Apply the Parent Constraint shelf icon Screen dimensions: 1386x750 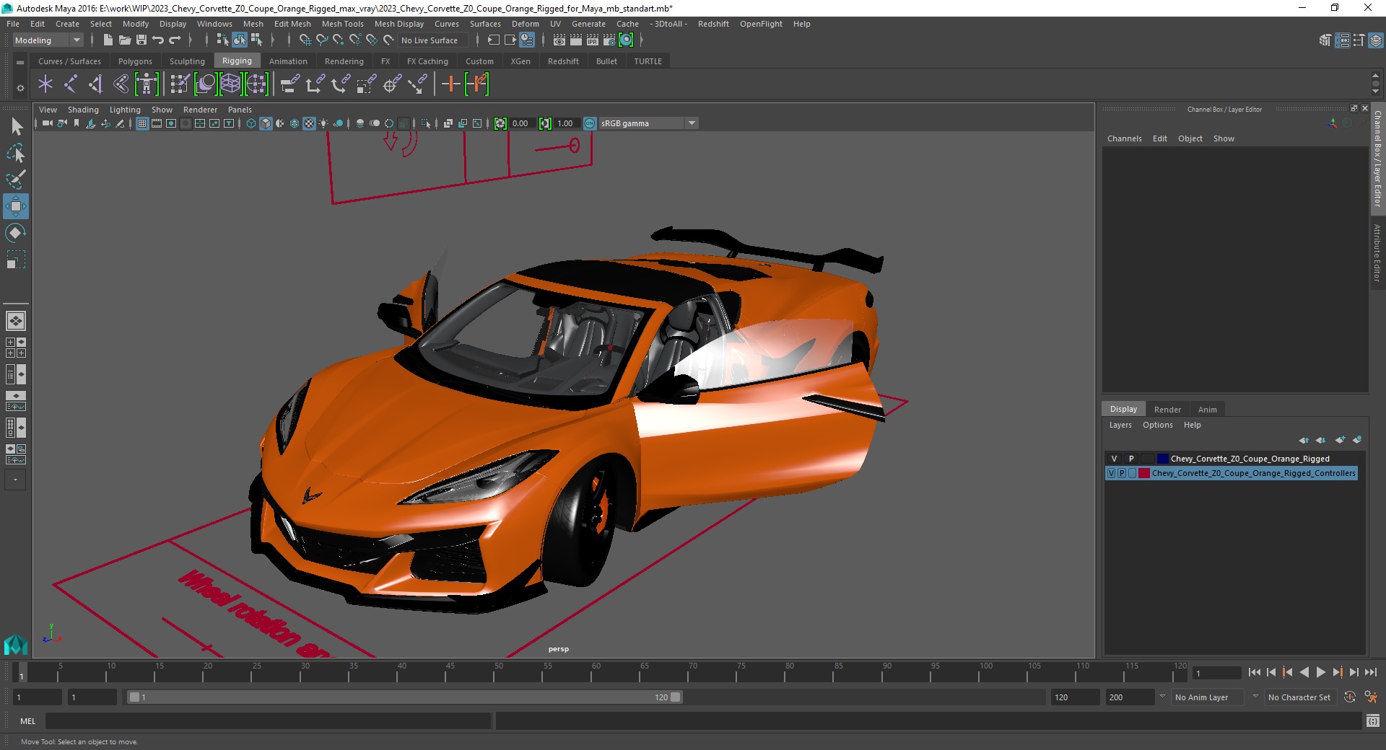coord(290,84)
